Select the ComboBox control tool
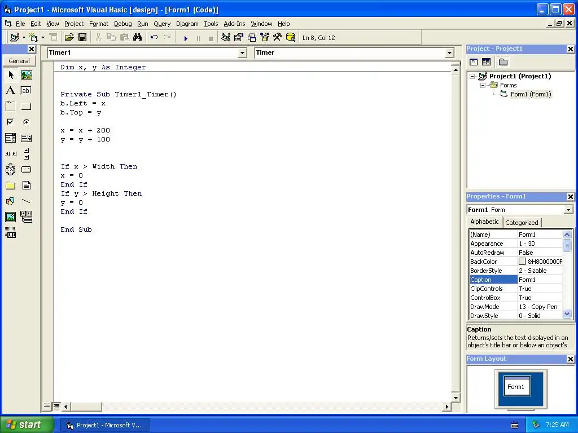Screen dimensions: 578x433 pyautogui.click(x=11, y=138)
